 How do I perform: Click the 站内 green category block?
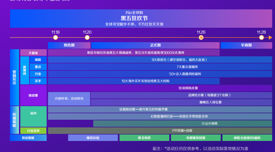tap(33, 117)
